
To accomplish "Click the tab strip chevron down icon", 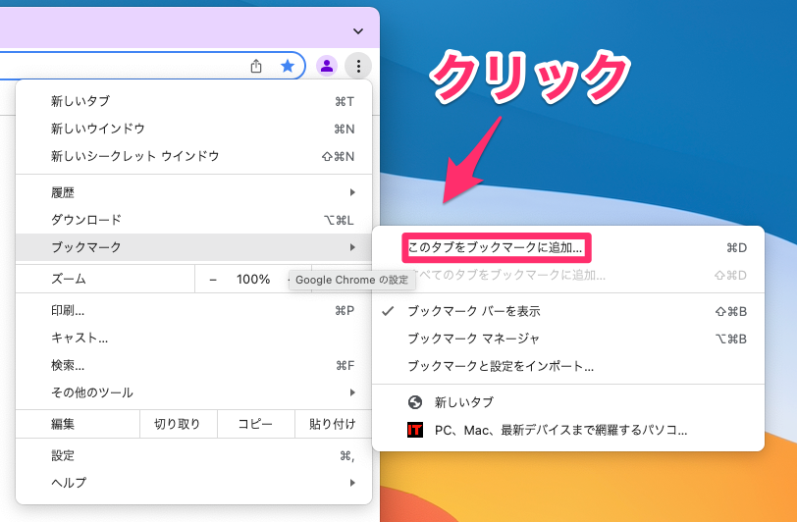I will [x=357, y=30].
